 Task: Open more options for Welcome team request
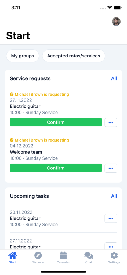[x=111, y=168]
